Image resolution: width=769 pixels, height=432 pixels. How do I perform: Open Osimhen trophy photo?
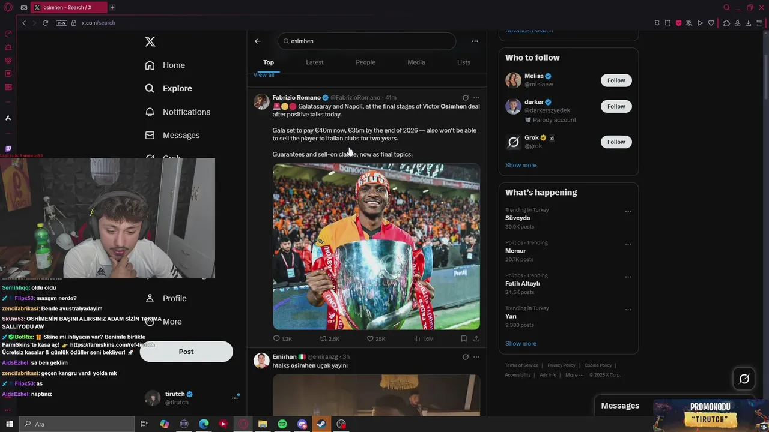pos(376,247)
